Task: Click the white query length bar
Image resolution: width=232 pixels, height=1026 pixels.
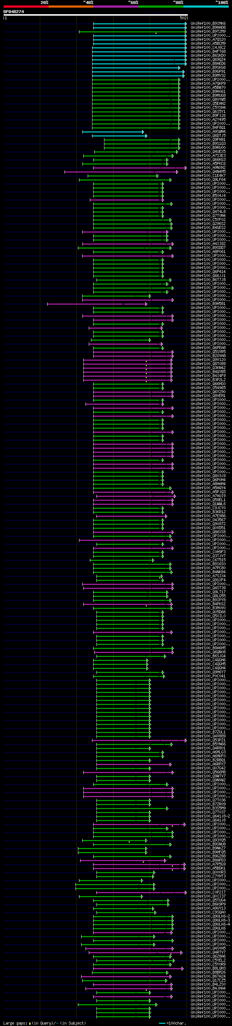Action: coord(96,15)
